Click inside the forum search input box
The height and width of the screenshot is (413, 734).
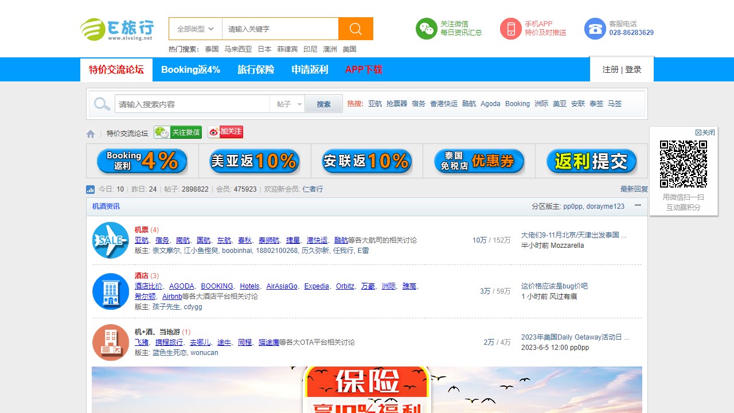pos(192,104)
